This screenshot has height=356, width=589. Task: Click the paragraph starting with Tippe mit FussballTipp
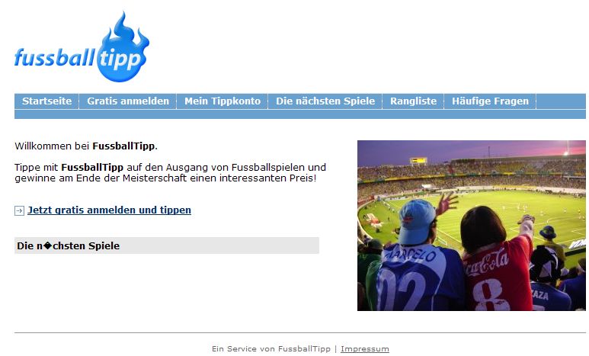click(170, 172)
